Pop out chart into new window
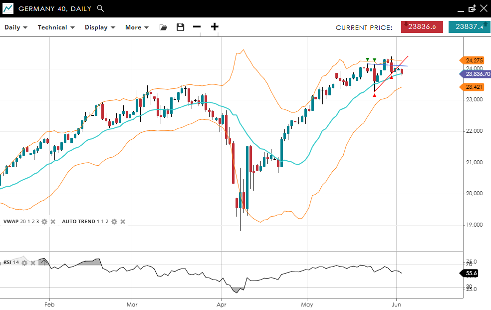The height and width of the screenshot is (310, 491). [x=472, y=8]
